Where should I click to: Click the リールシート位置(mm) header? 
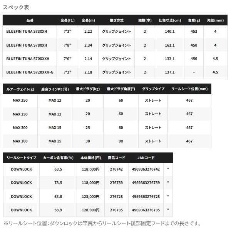(x=189, y=89)
